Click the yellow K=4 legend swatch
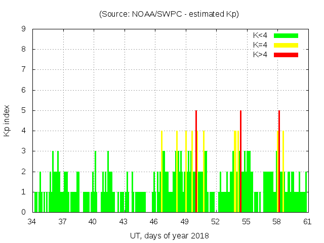 point(286,45)
